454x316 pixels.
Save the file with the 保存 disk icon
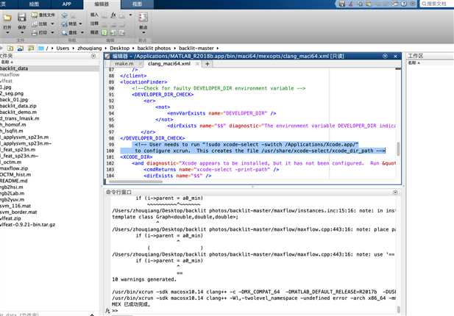coord(22,18)
